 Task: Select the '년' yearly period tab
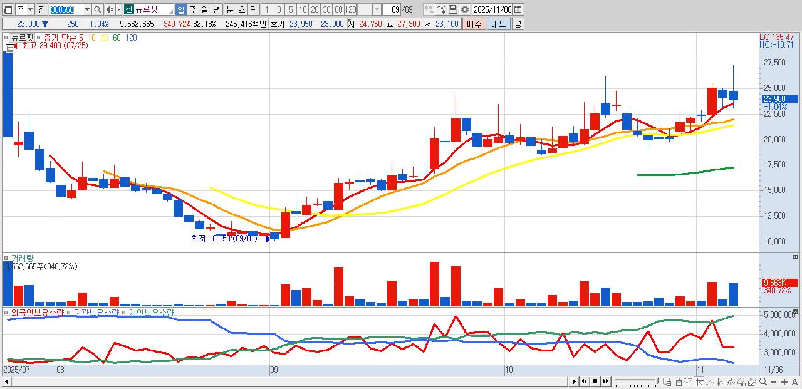(x=216, y=9)
